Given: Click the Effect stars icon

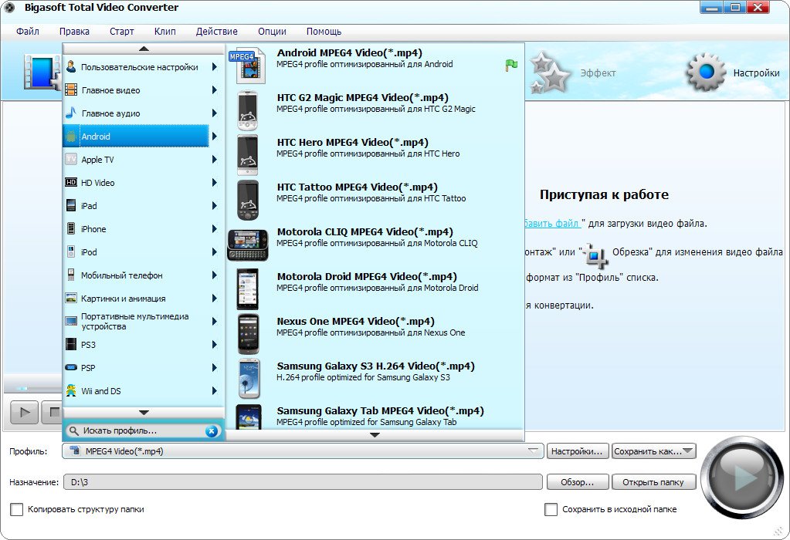Looking at the screenshot, I should 551,74.
